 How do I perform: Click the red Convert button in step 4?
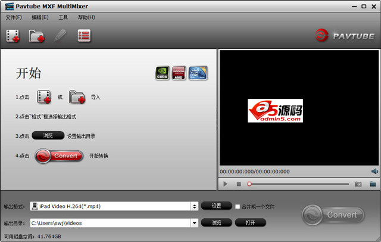59,156
